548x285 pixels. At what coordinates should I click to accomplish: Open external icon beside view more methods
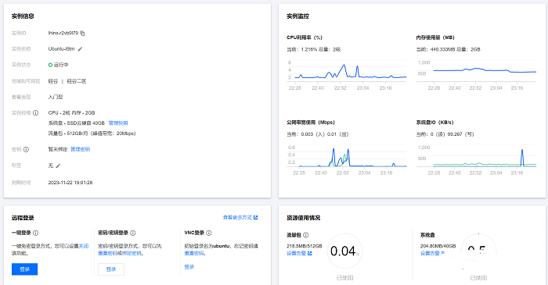coord(256,217)
